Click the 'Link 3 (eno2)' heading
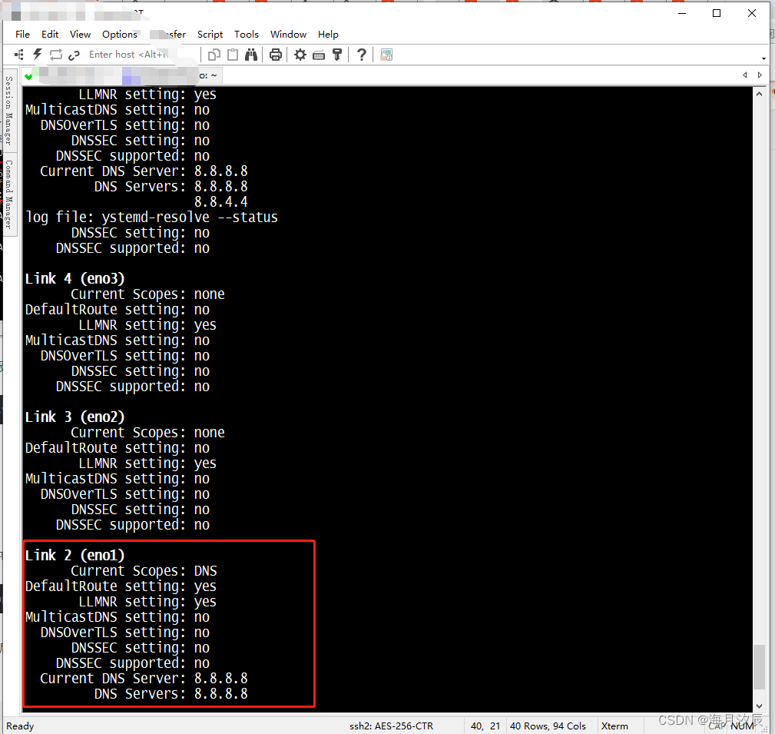 point(75,417)
